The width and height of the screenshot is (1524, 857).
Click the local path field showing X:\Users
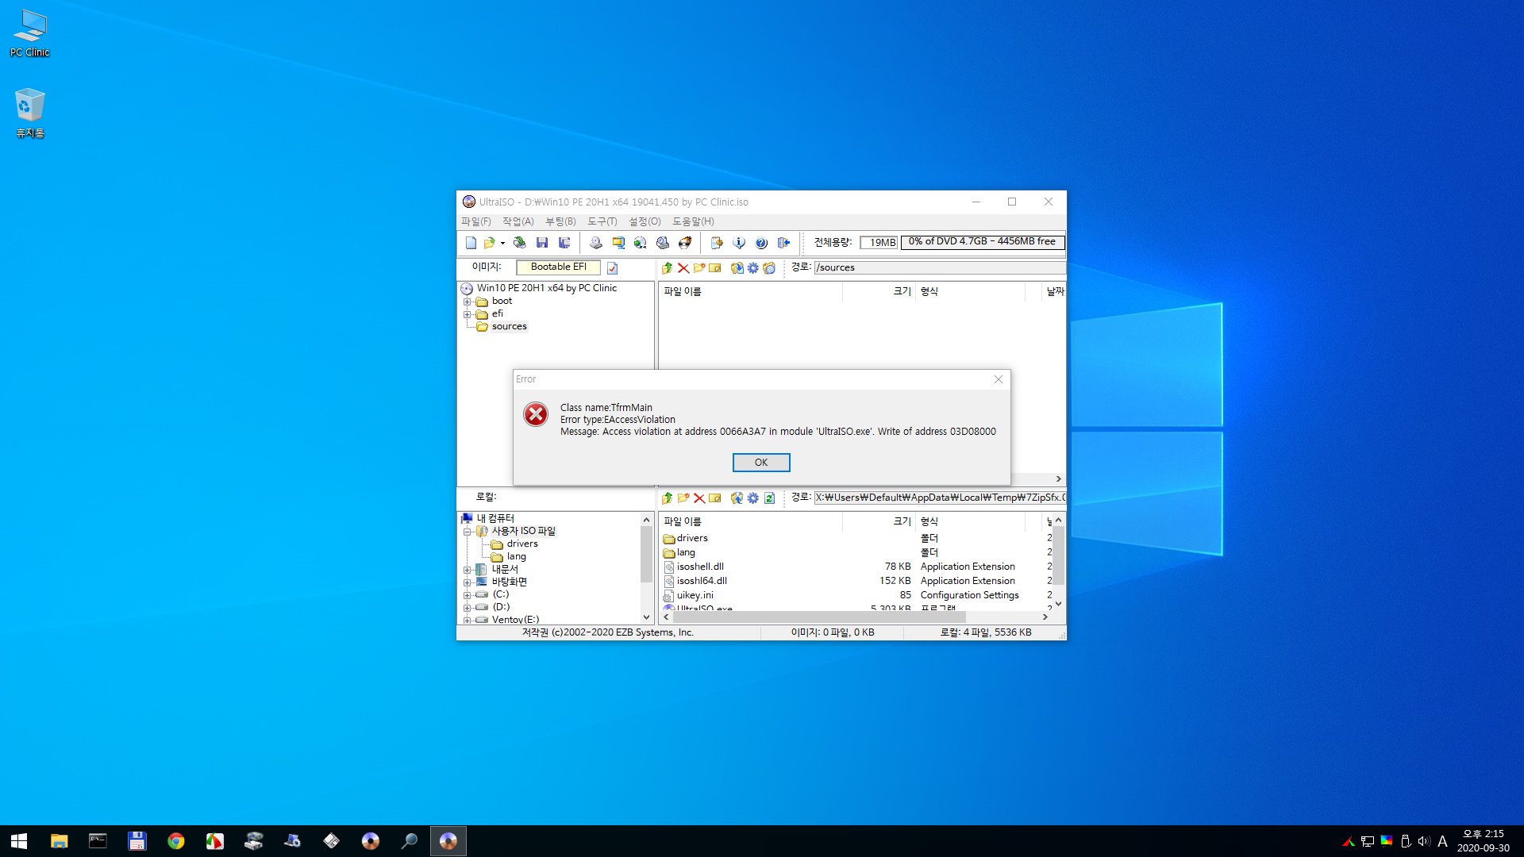tap(939, 498)
